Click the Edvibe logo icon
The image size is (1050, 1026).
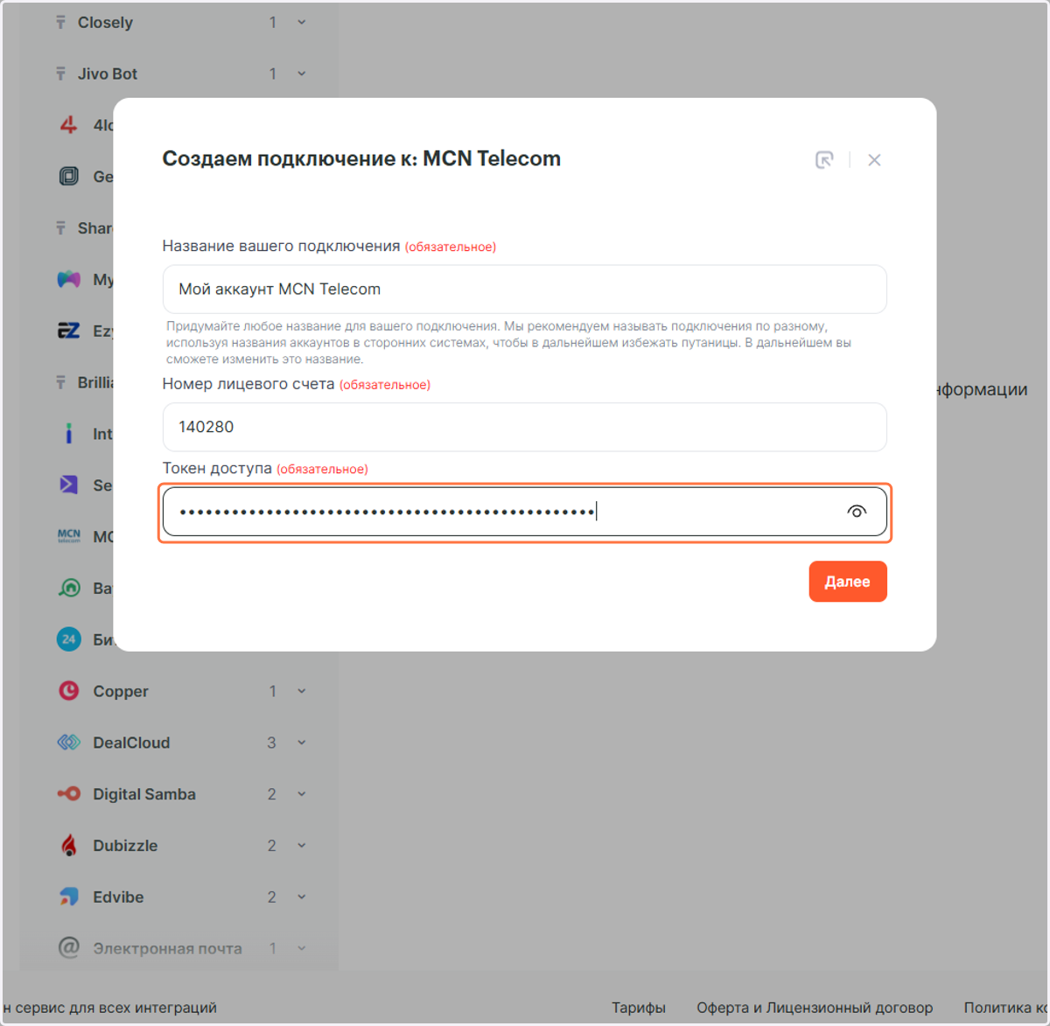pyautogui.click(x=69, y=897)
